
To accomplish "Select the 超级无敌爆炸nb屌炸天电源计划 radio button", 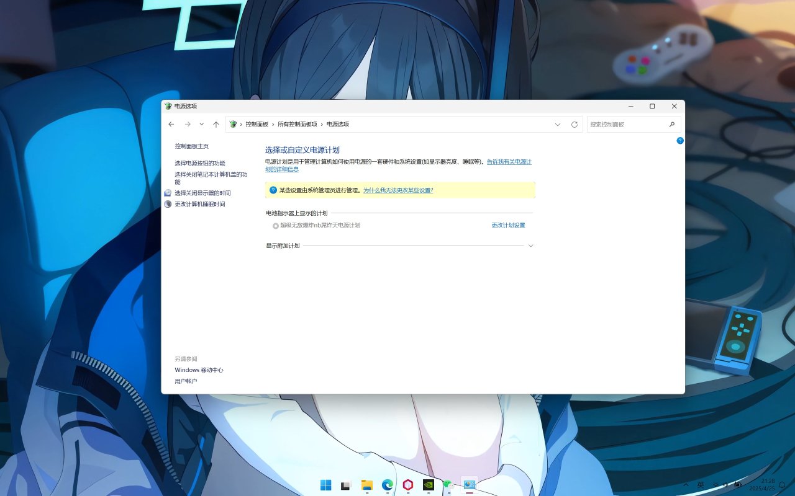I will click(276, 226).
